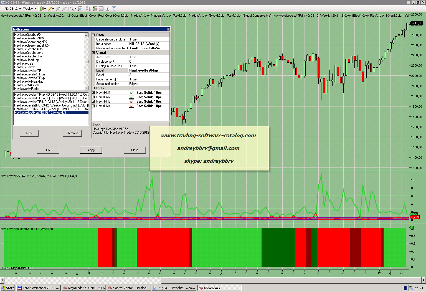This screenshot has width=426, height=292.
Task: Click the zoom in magnifier icon
Action: [58, 9]
